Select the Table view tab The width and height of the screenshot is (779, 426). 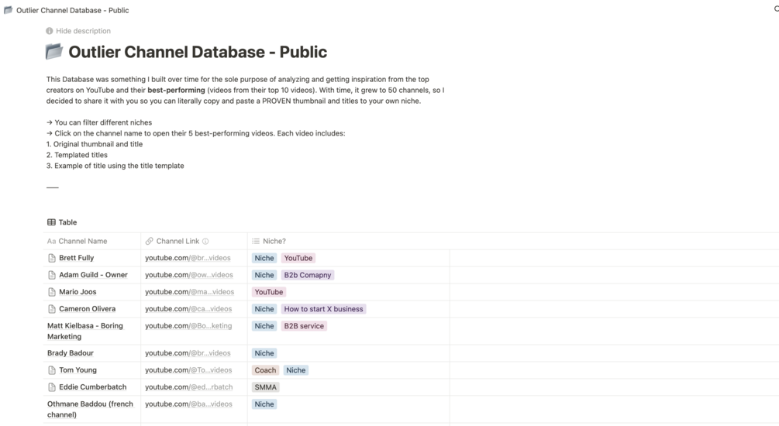62,222
